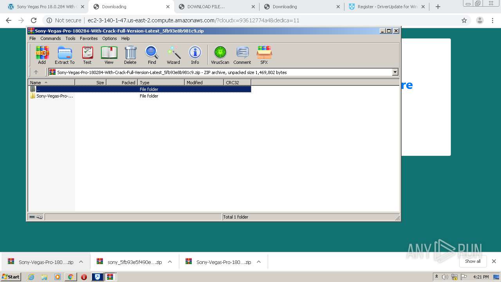The width and height of the screenshot is (501, 282).
Task: Click the SFX converter icon
Action: pos(264,55)
